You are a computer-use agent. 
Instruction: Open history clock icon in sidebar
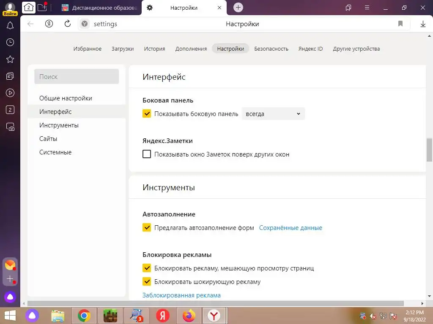[x=10, y=42]
